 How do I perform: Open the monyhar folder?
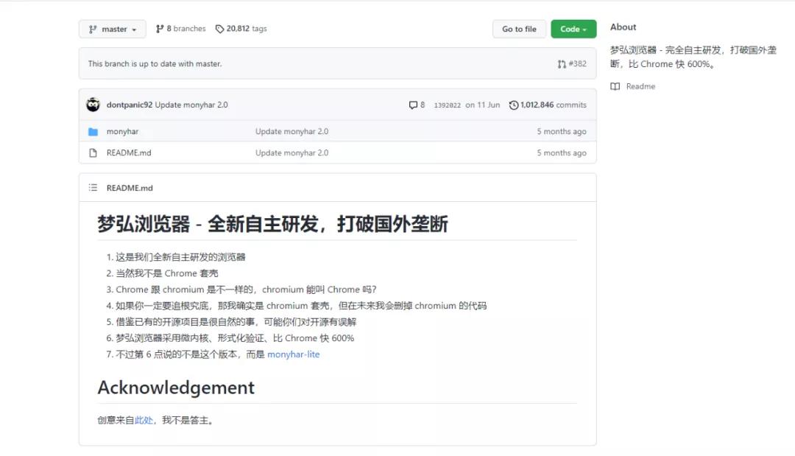tap(123, 131)
